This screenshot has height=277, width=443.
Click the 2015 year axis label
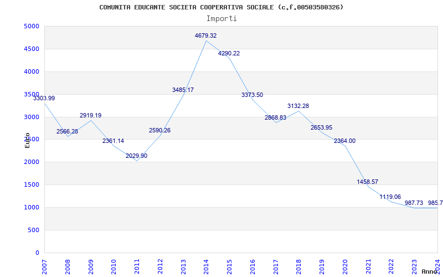[x=229, y=266]
